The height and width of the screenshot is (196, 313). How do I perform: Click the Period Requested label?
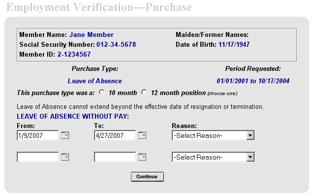click(x=253, y=69)
